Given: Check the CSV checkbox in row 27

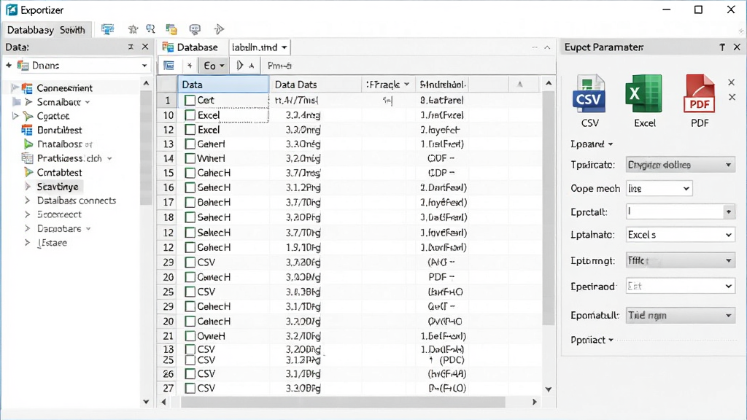Looking at the screenshot, I should tap(190, 388).
